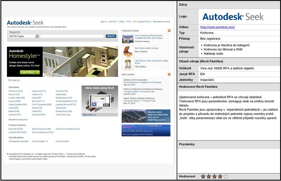
Task: Open the Roof Hatch Ladder Access link
Action: 147,48
